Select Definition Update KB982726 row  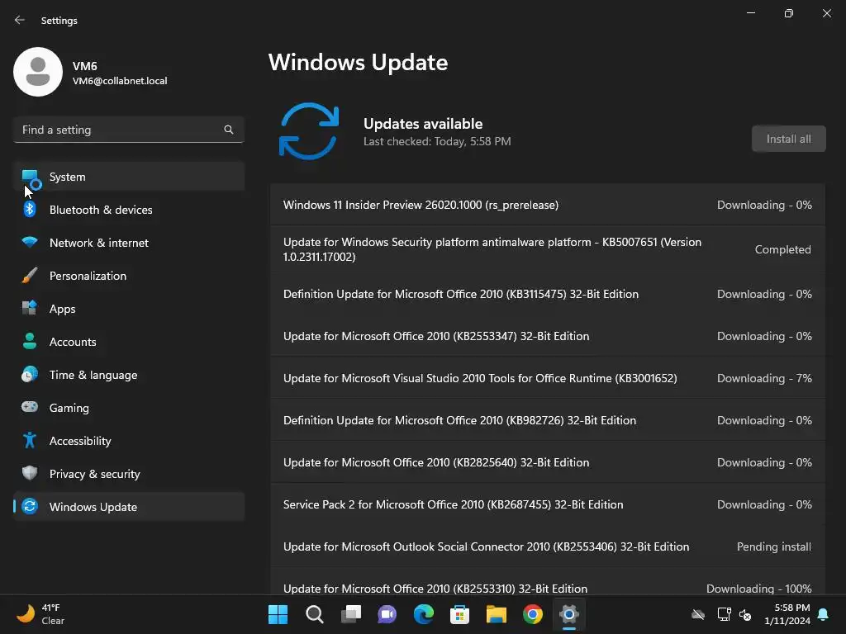548,420
